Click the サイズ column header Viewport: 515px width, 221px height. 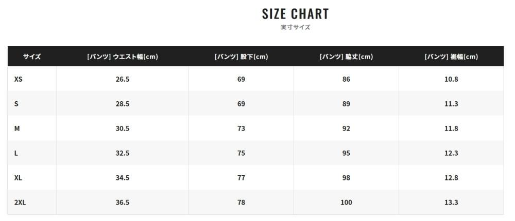32,57
